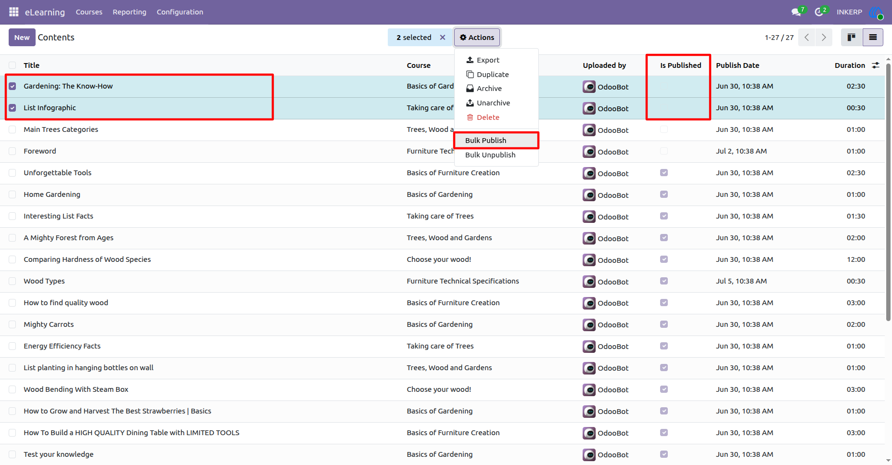Open optional columns adjust icon
The image size is (892, 465).
coord(876,65)
